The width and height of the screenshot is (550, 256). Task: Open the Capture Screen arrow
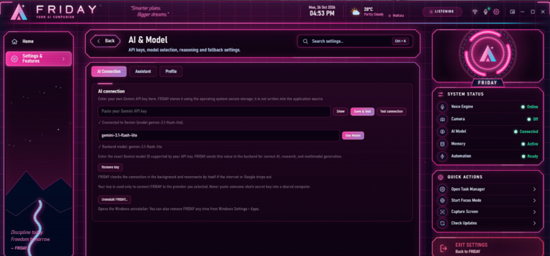click(x=534, y=212)
